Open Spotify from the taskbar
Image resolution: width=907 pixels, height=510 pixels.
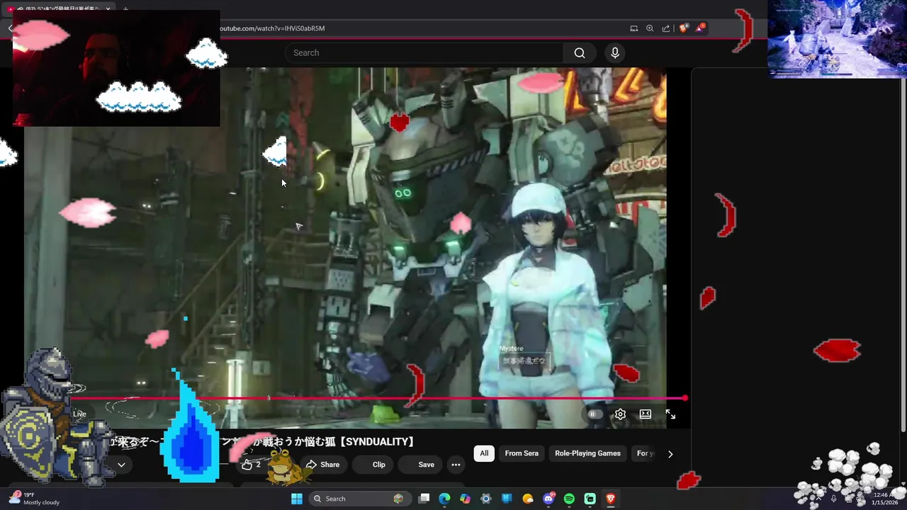[569, 499]
